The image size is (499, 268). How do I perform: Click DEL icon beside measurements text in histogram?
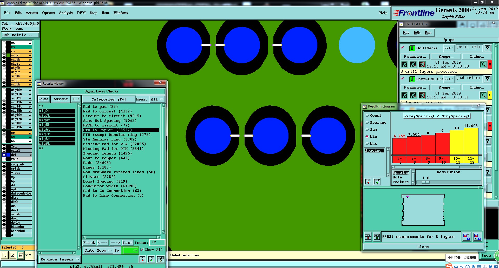[368, 237]
